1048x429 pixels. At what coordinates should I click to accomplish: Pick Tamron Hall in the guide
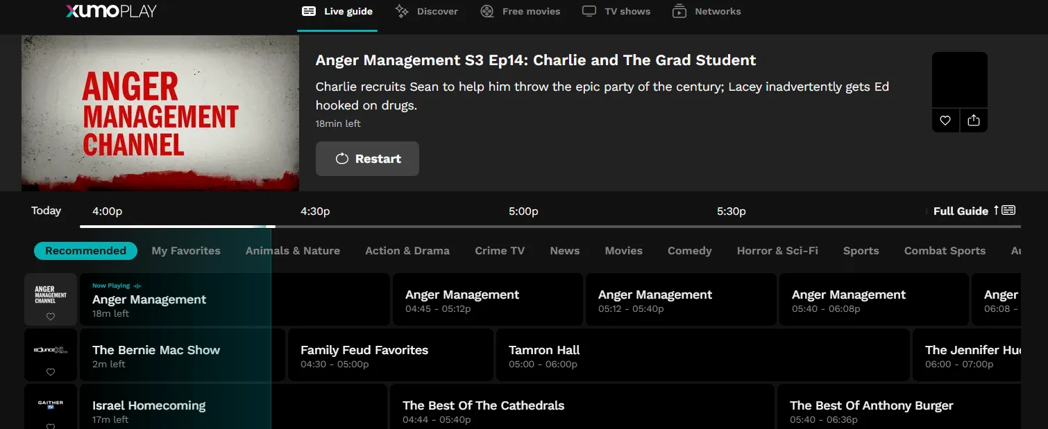click(x=701, y=356)
